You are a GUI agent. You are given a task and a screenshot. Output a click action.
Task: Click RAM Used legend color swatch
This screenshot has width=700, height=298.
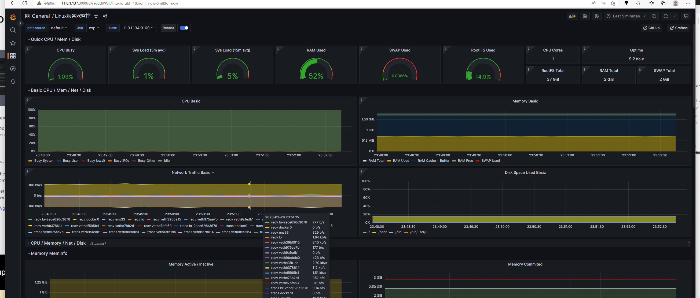click(x=389, y=161)
